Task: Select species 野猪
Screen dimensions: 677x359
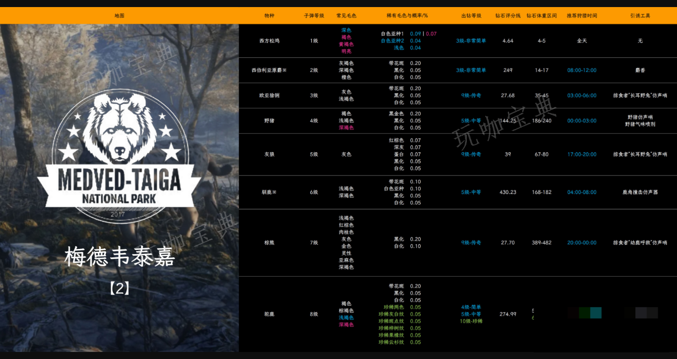Action: [x=269, y=120]
